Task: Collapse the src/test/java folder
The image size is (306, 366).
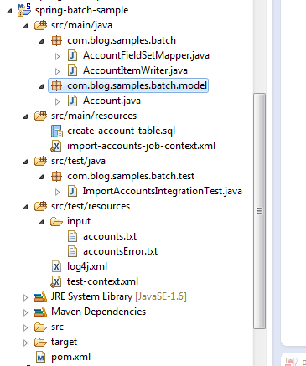Action: 25,162
